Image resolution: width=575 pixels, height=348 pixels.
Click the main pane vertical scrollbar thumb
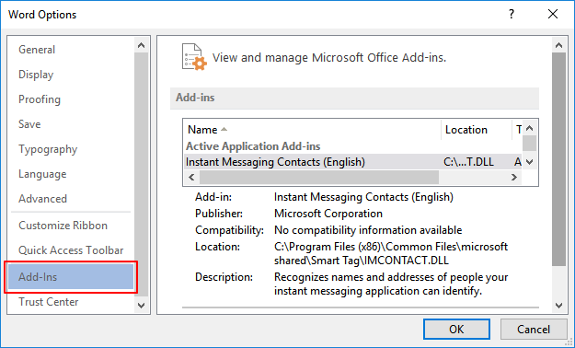click(x=558, y=159)
